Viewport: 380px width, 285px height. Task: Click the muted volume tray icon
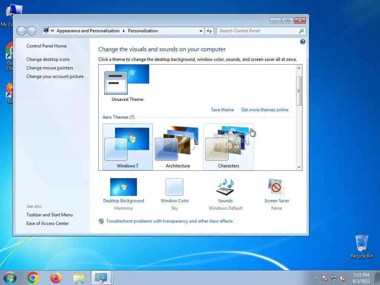[343, 278]
